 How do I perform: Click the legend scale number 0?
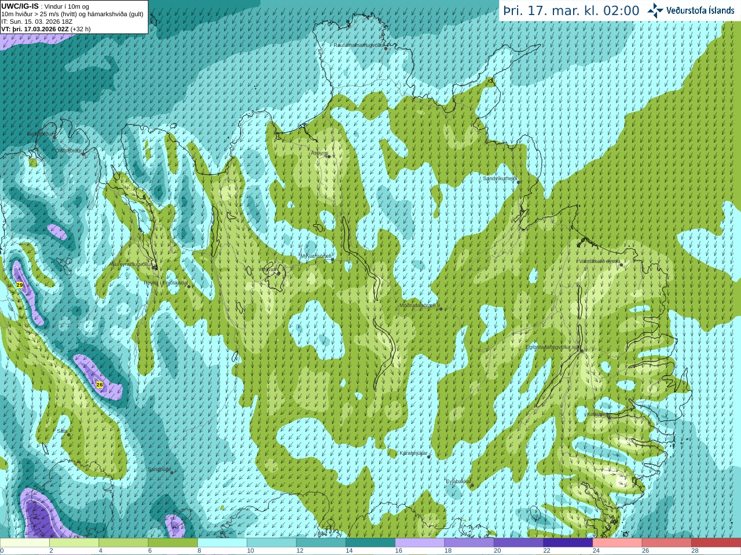point(2,551)
